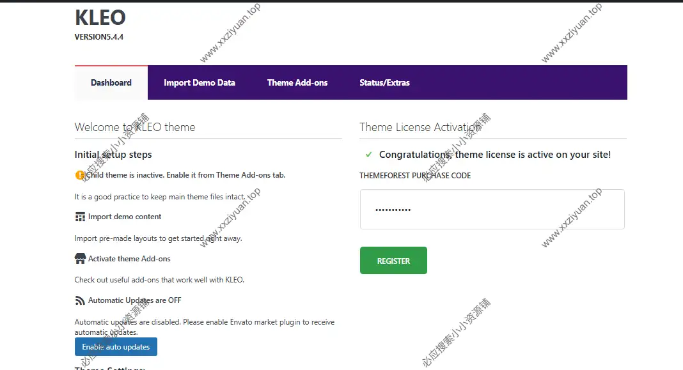Focus the Themeforest purchase code field
Image resolution: width=683 pixels, height=370 pixels.
point(492,209)
